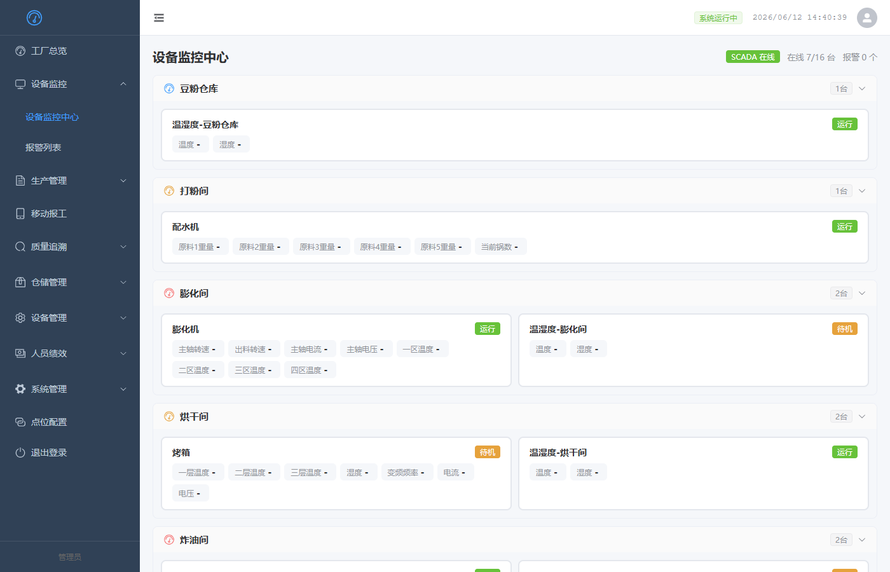Expand the 仓储管理 submenu arrow

(x=123, y=282)
